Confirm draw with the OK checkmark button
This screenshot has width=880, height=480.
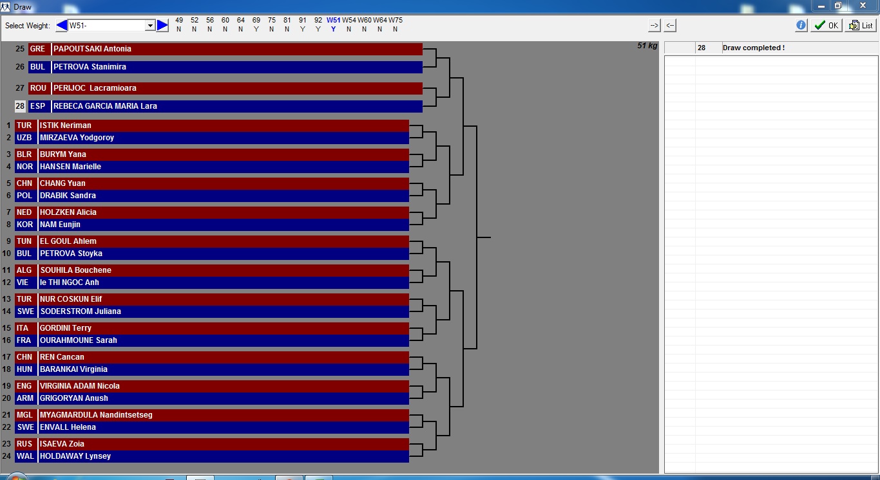[826, 25]
